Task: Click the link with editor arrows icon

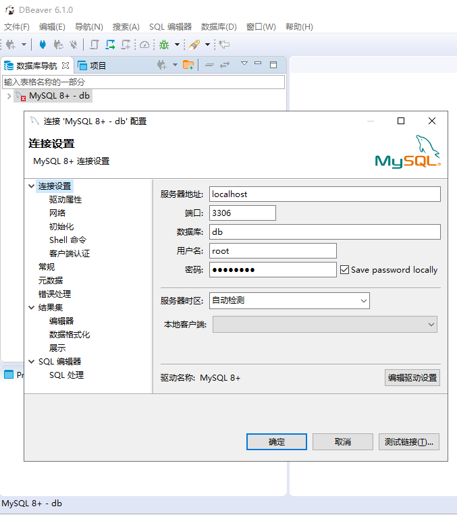Action: pos(225,65)
